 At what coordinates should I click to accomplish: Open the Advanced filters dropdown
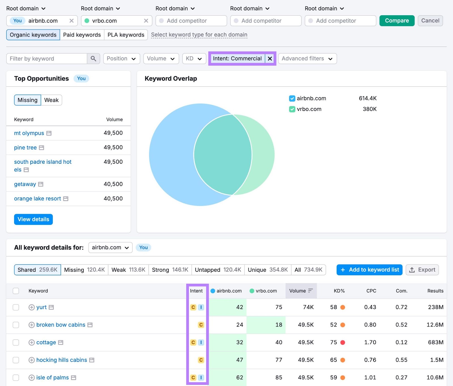click(x=307, y=59)
